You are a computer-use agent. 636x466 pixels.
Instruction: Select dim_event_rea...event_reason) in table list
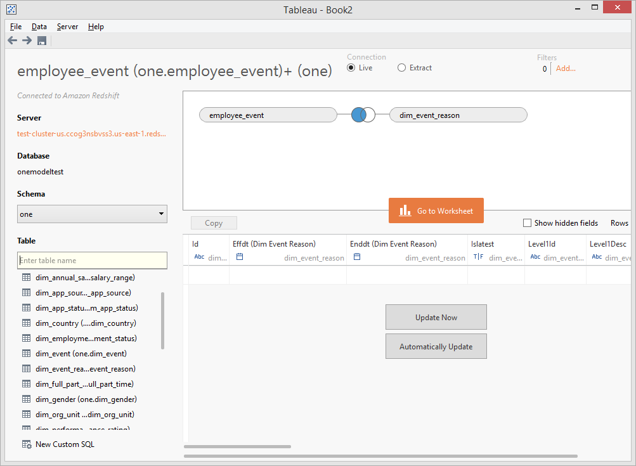(x=86, y=369)
